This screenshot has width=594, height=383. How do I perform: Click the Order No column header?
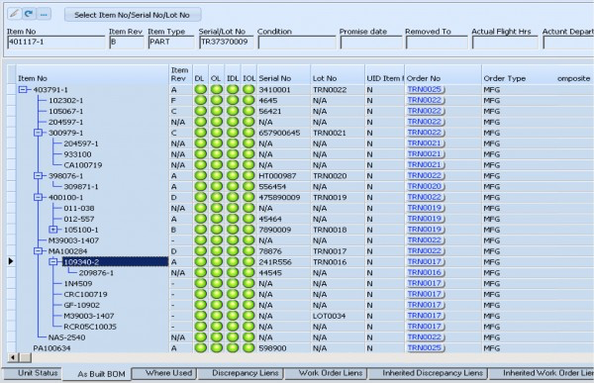click(443, 74)
